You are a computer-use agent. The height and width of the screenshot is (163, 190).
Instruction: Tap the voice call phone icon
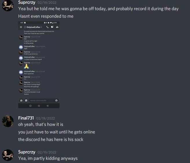pos(47,27)
